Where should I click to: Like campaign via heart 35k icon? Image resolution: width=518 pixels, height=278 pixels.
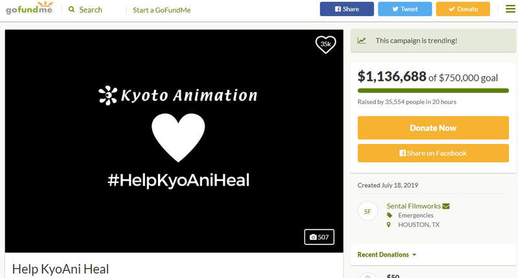pyautogui.click(x=326, y=44)
